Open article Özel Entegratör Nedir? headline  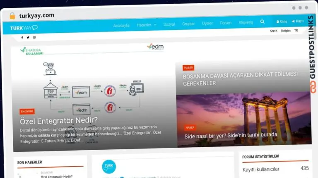click(59, 121)
